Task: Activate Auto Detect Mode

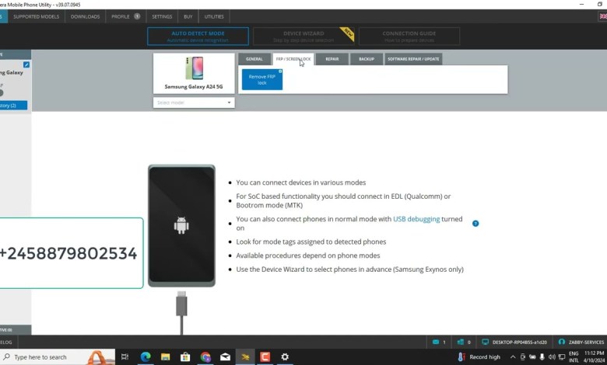Action: [x=198, y=36]
